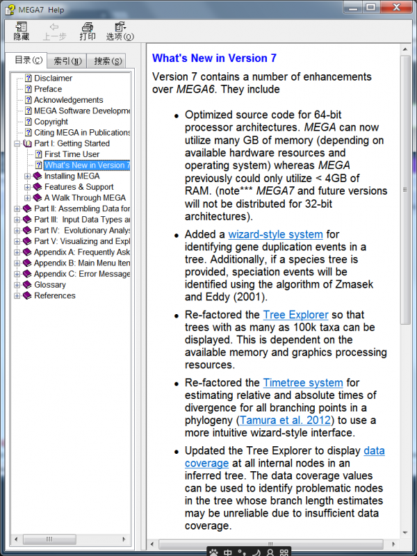The height and width of the screenshot is (556, 417).
Task: Click the First Time User page icon
Action: [x=39, y=154]
